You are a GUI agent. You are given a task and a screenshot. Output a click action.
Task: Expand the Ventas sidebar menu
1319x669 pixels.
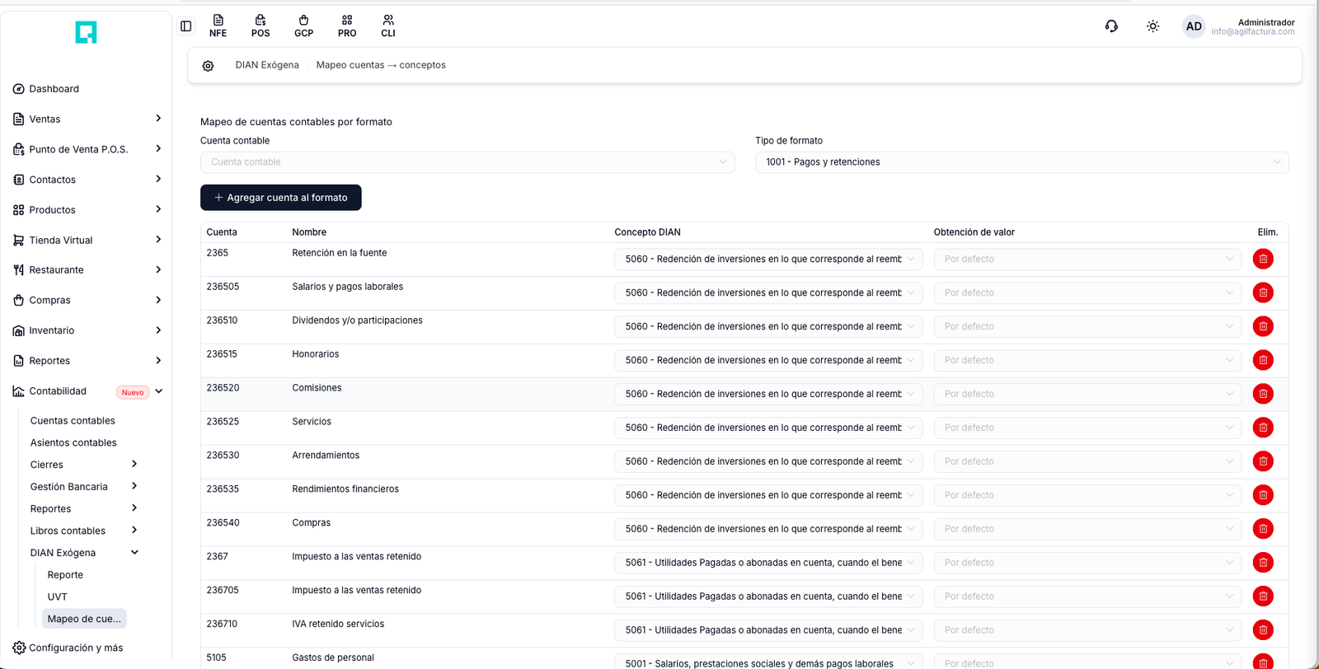point(87,119)
